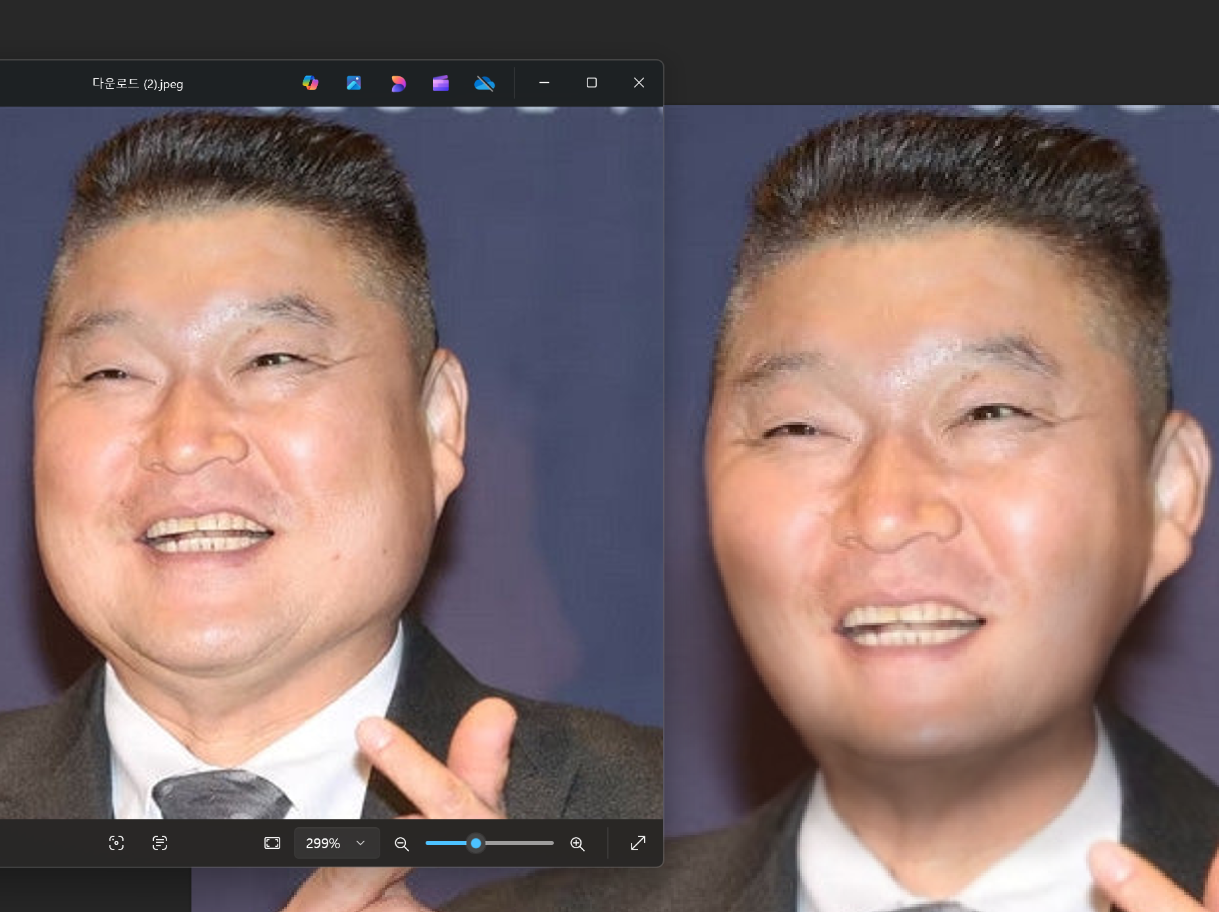Minimize the Photos window

pos(544,83)
